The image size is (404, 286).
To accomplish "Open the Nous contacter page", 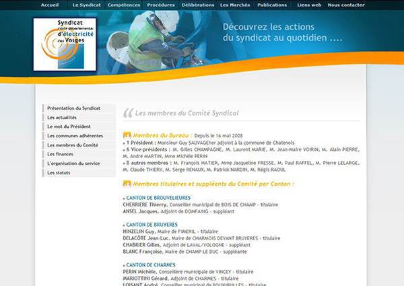I will (348, 4).
